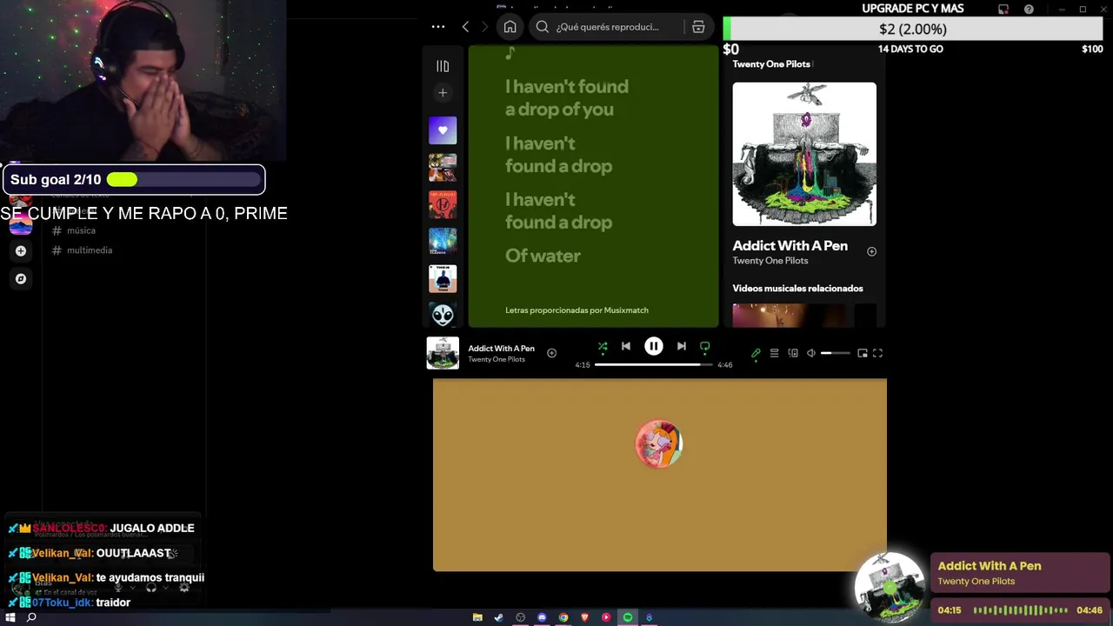This screenshot has height=626, width=1113.
Task: Open the help question mark icon
Action: [x=1029, y=10]
